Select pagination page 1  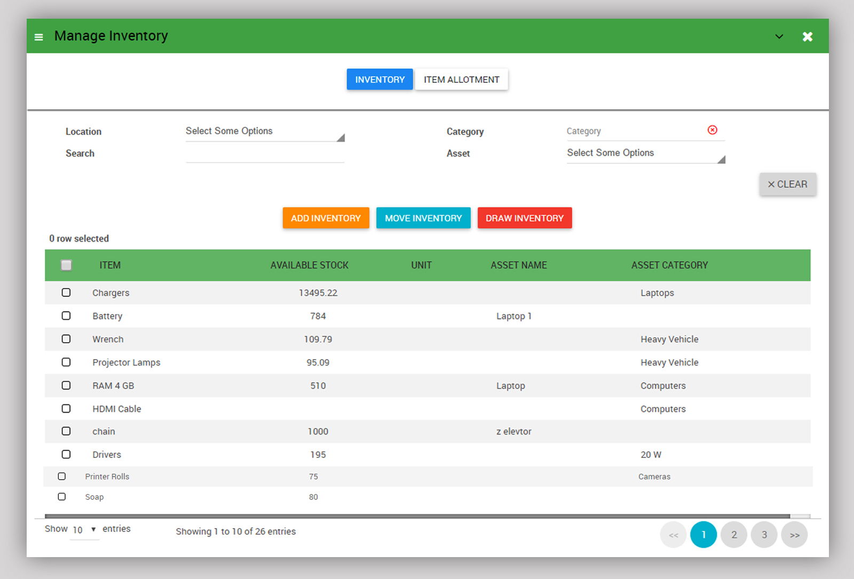point(703,535)
